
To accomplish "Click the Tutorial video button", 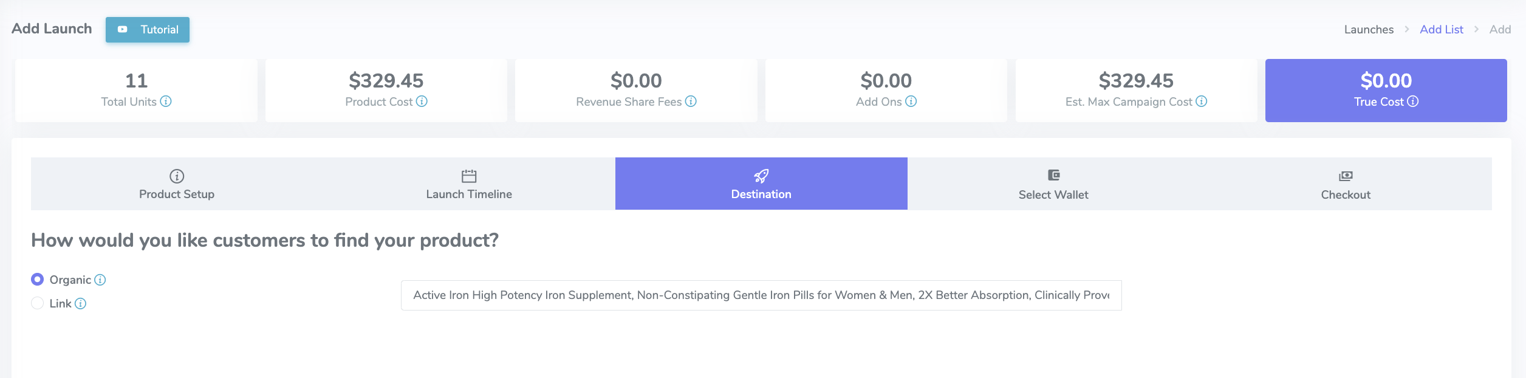I will click(148, 30).
